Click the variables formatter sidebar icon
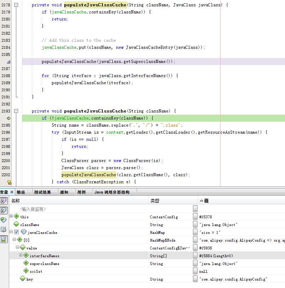285x288 pixels. (4, 229)
